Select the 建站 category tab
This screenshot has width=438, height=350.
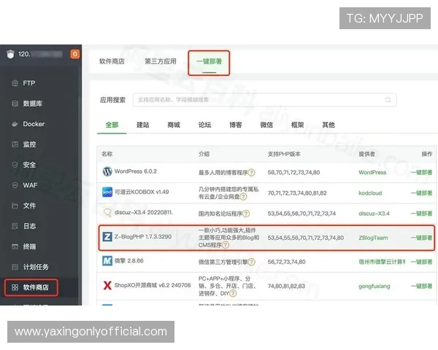tap(143, 125)
